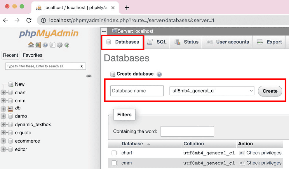Switch to the Status tab
The height and width of the screenshot is (169, 289).
click(x=186, y=42)
